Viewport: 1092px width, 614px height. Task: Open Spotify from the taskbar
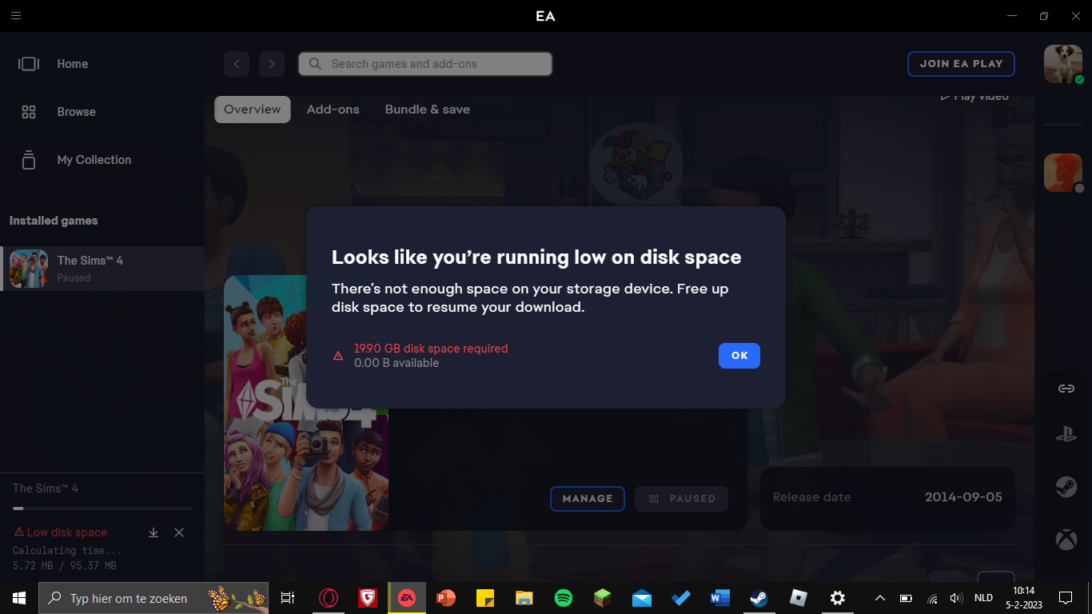tap(564, 598)
